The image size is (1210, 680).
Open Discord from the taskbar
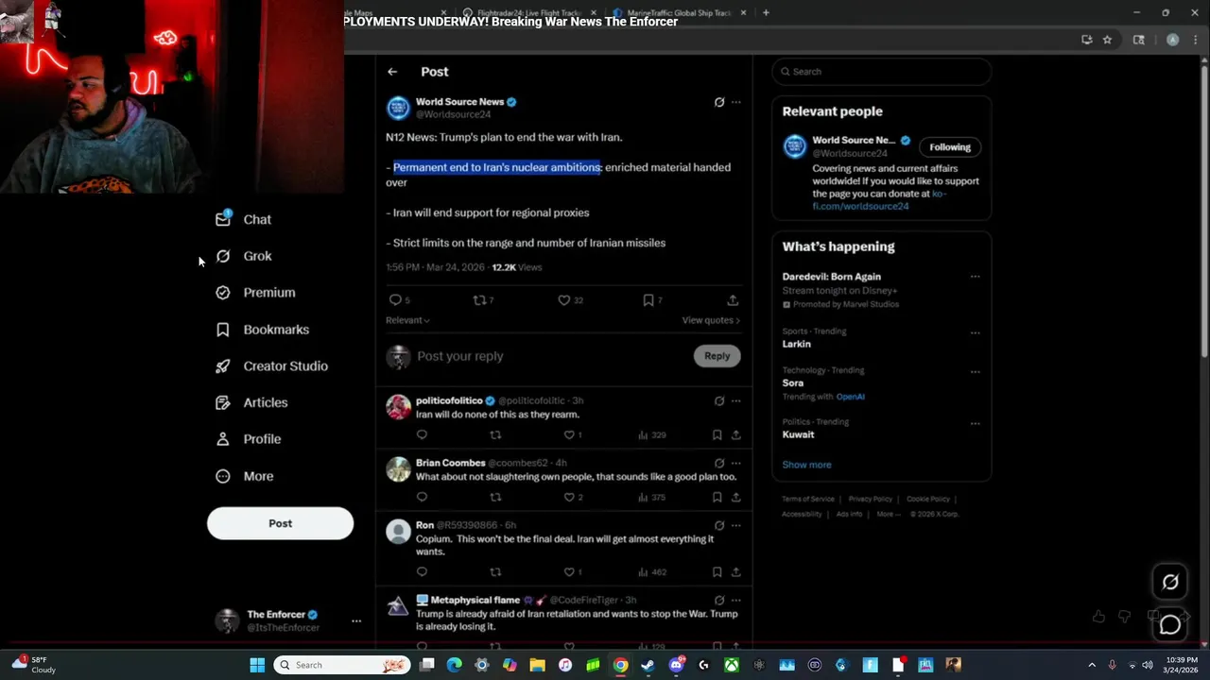676,665
